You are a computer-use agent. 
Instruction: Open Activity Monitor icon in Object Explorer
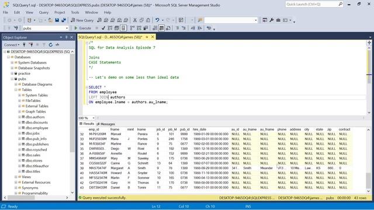tap(57, 44)
